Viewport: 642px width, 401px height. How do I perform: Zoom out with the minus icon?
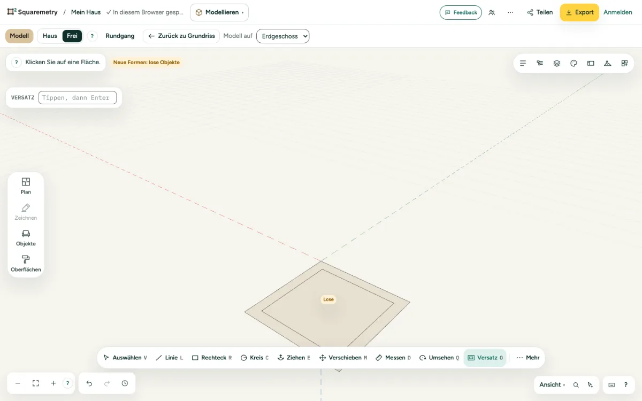pyautogui.click(x=18, y=383)
